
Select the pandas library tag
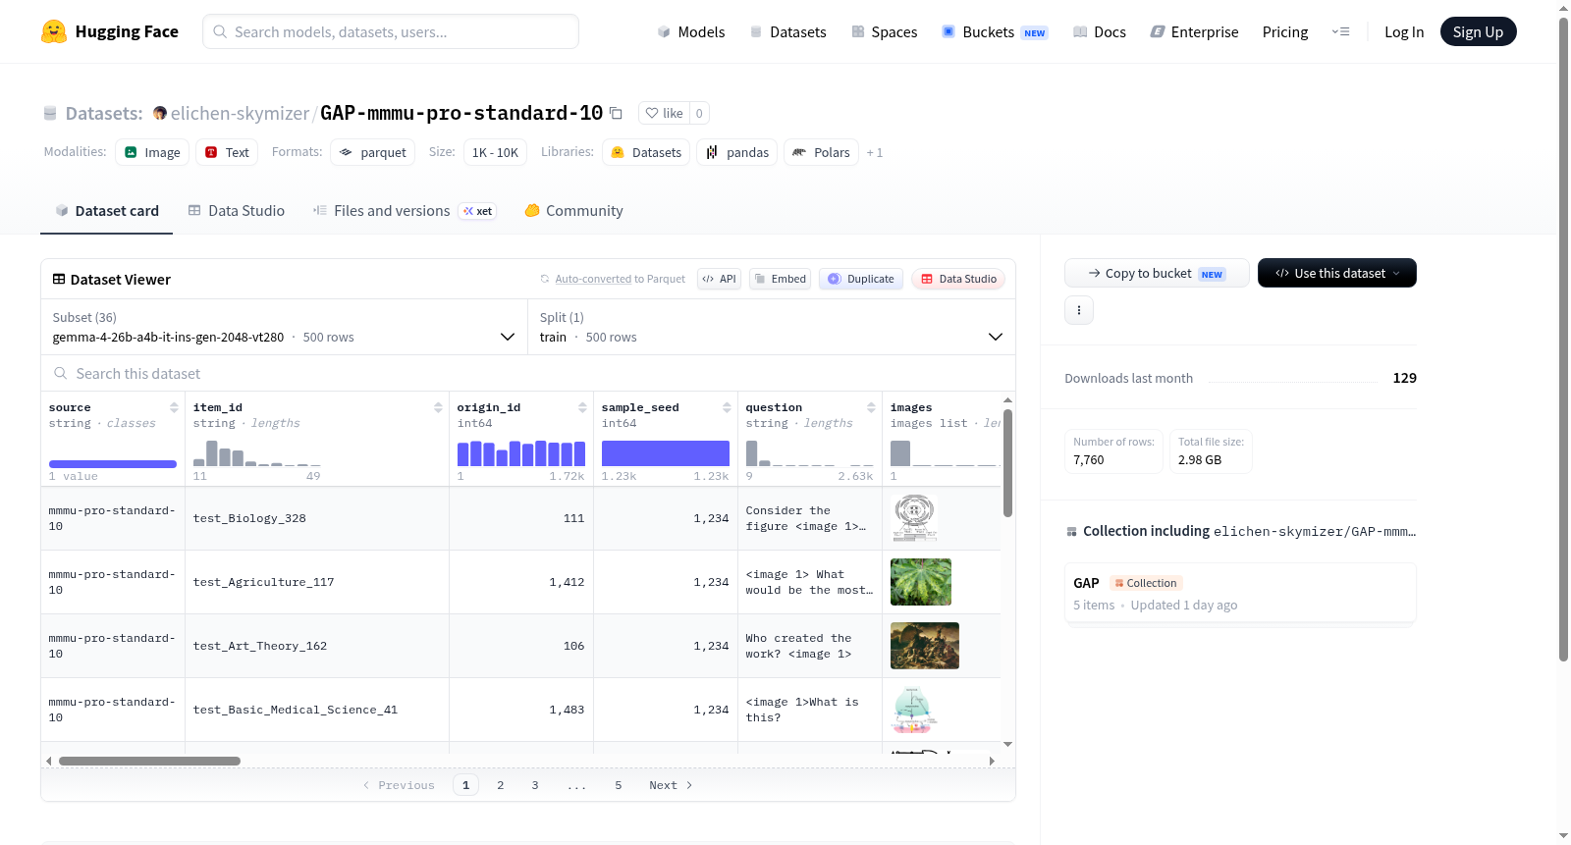(736, 152)
